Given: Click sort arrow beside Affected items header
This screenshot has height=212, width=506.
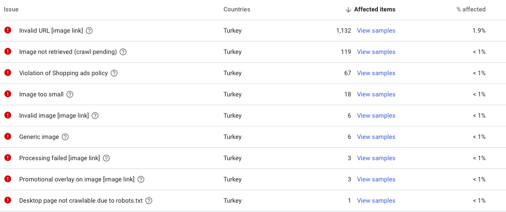Looking at the screenshot, I should click(348, 10).
